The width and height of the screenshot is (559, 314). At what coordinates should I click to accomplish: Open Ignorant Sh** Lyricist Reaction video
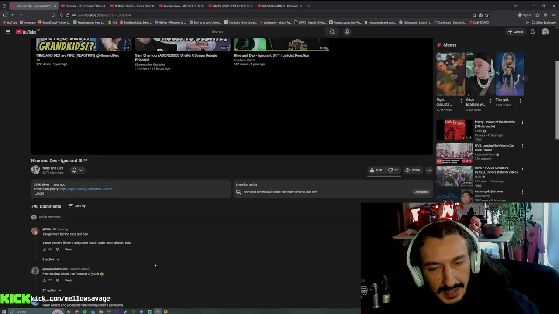(271, 55)
